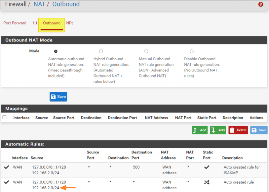Click the Outbound breadcrumb link
The width and height of the screenshot is (269, 192).
(x=66, y=4)
